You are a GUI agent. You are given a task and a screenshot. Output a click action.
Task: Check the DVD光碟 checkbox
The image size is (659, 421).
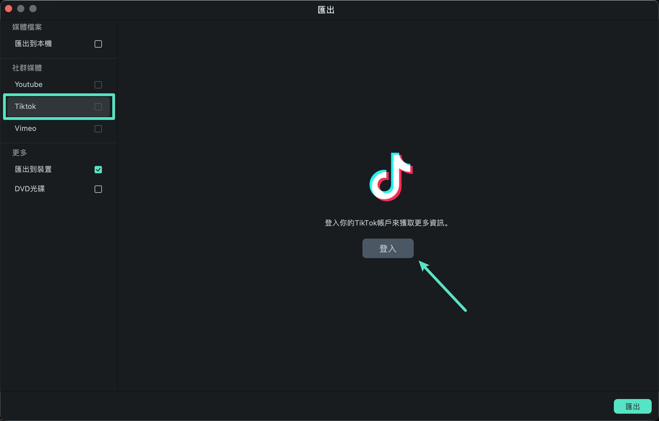tap(98, 189)
